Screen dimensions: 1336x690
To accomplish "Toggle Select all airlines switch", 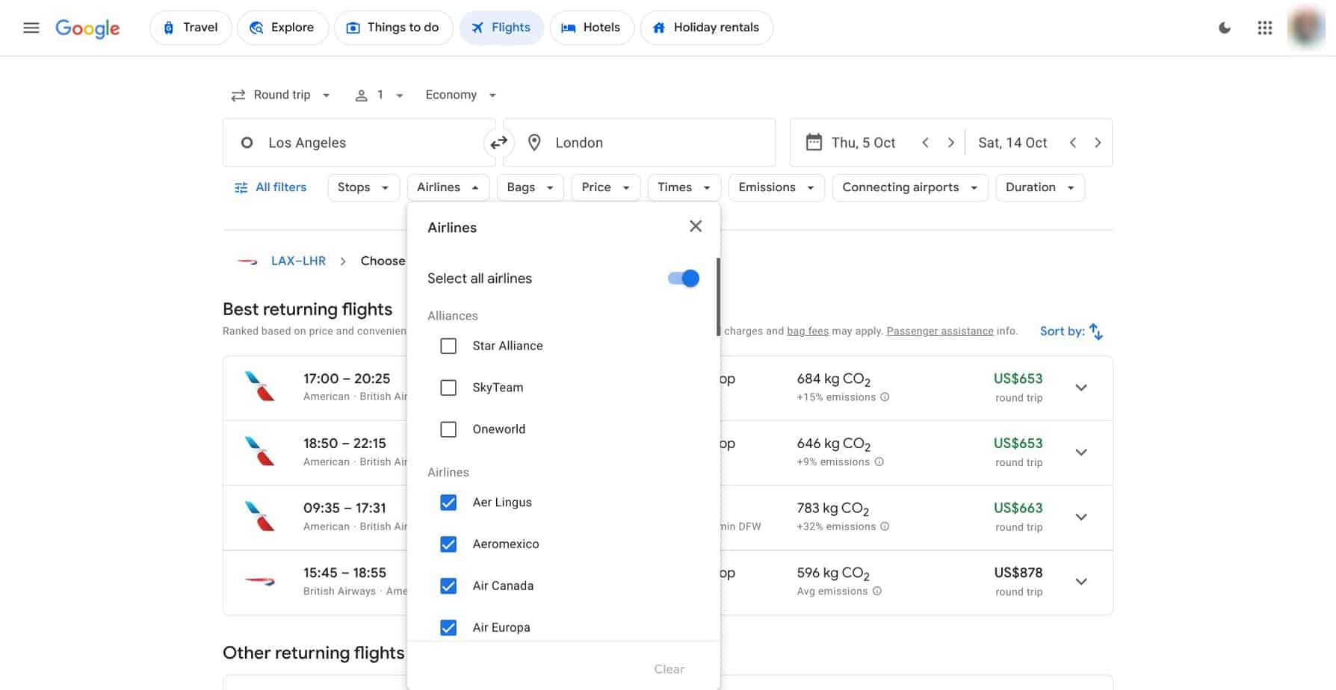I will [x=684, y=279].
